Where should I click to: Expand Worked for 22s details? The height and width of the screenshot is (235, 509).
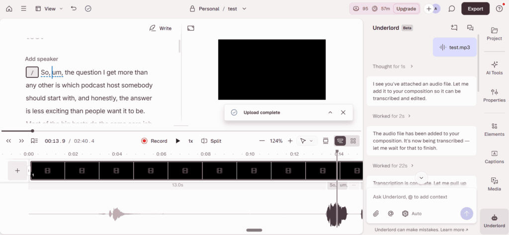click(x=393, y=166)
